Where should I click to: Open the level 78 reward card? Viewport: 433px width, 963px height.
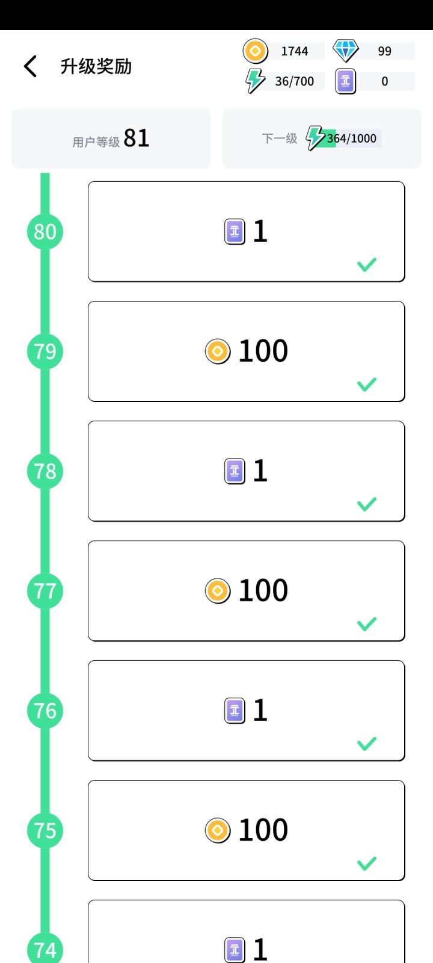[x=246, y=471]
